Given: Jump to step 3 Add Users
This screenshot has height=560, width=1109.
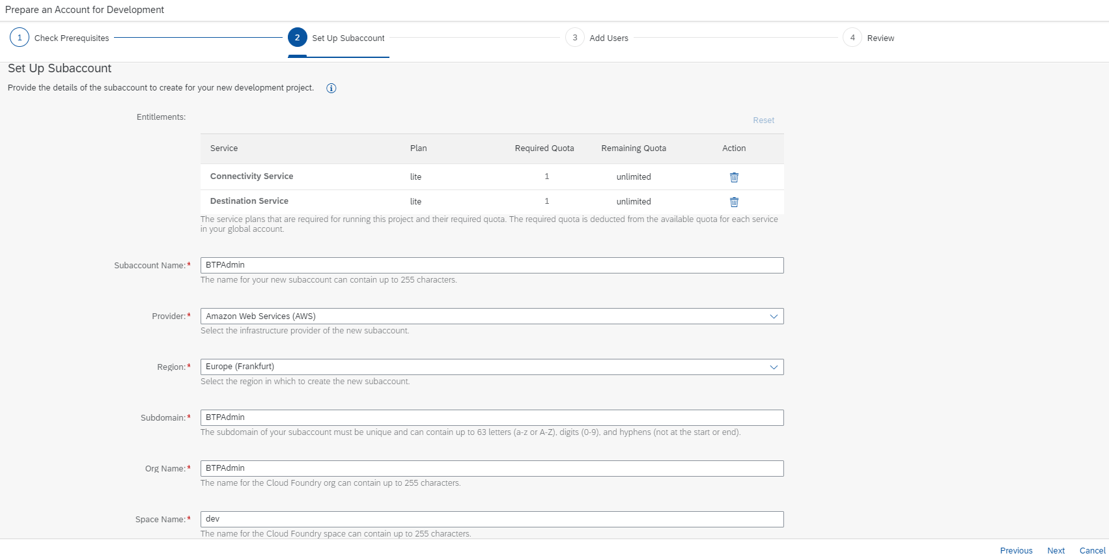Looking at the screenshot, I should pyautogui.click(x=575, y=38).
